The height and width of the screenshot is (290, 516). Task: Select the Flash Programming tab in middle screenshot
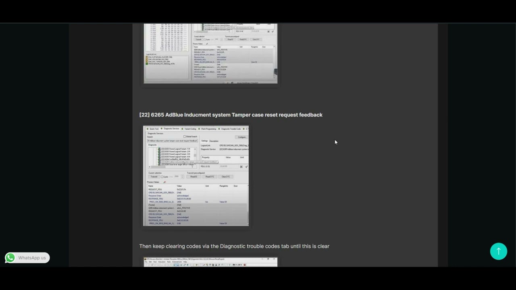[208, 129]
